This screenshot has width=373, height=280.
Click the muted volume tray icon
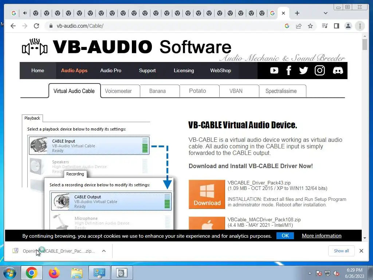336,273
